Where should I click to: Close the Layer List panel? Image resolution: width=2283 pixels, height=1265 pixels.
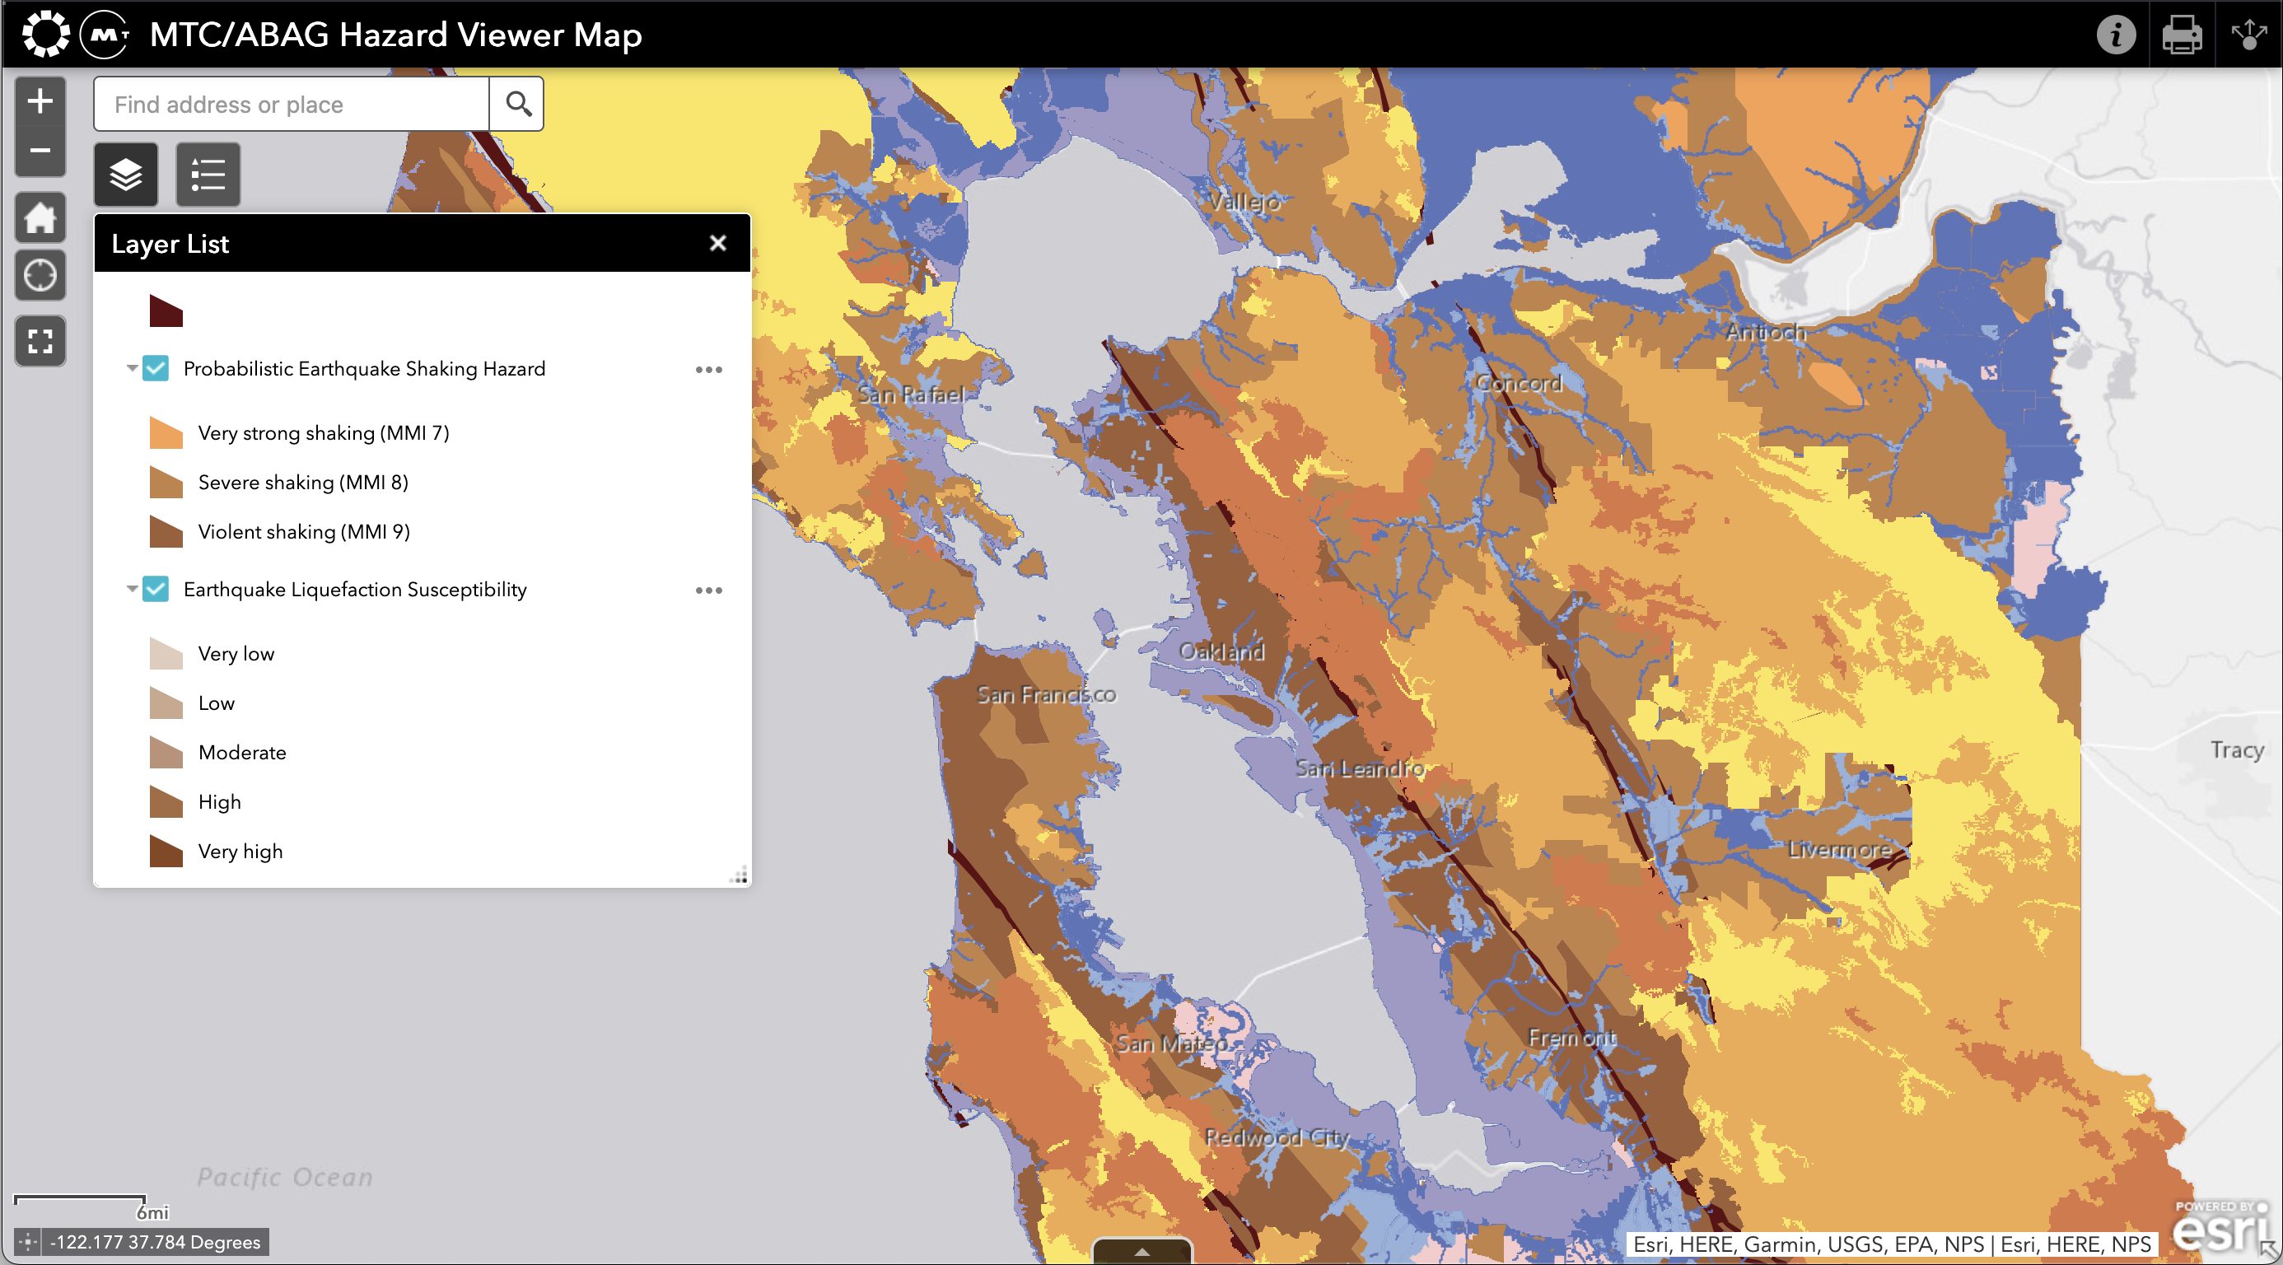pyautogui.click(x=718, y=242)
